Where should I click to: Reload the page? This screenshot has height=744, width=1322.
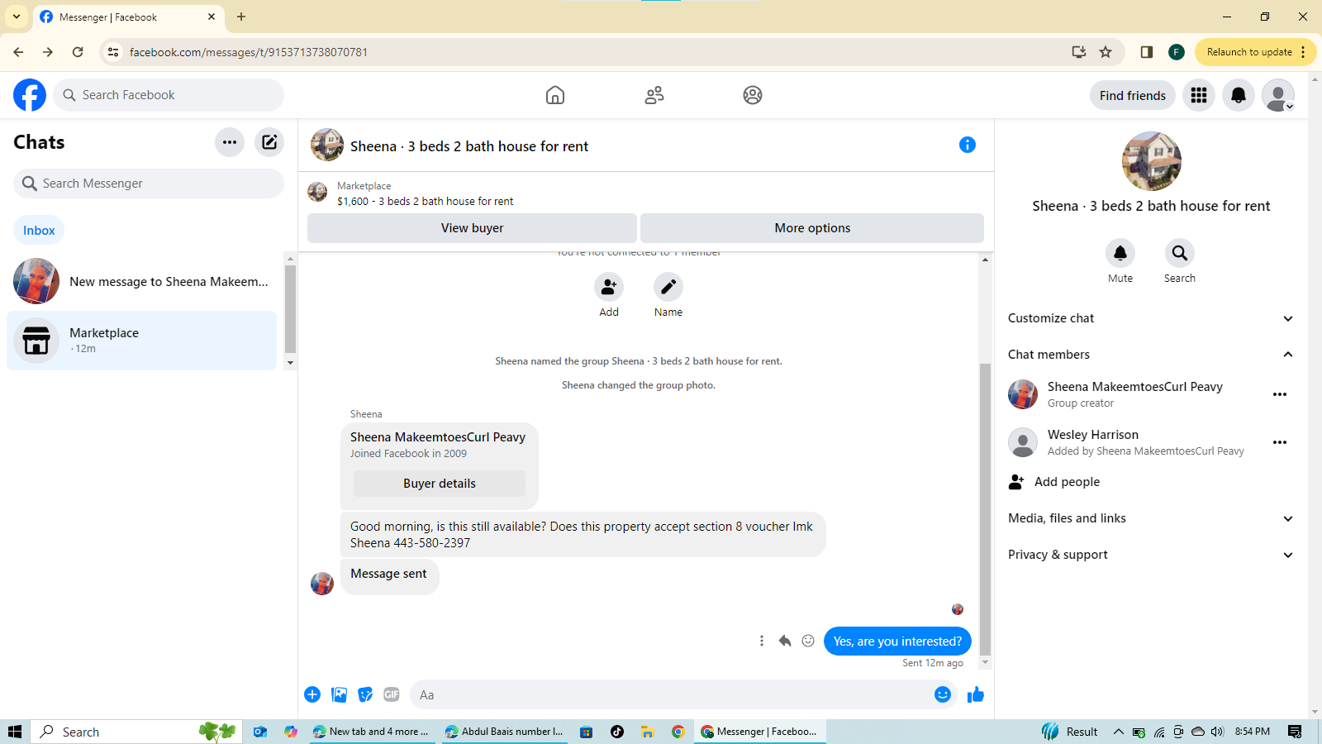click(78, 52)
